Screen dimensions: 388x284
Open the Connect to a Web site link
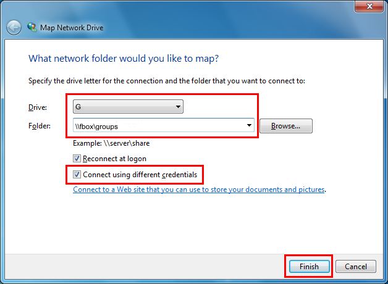(198, 190)
